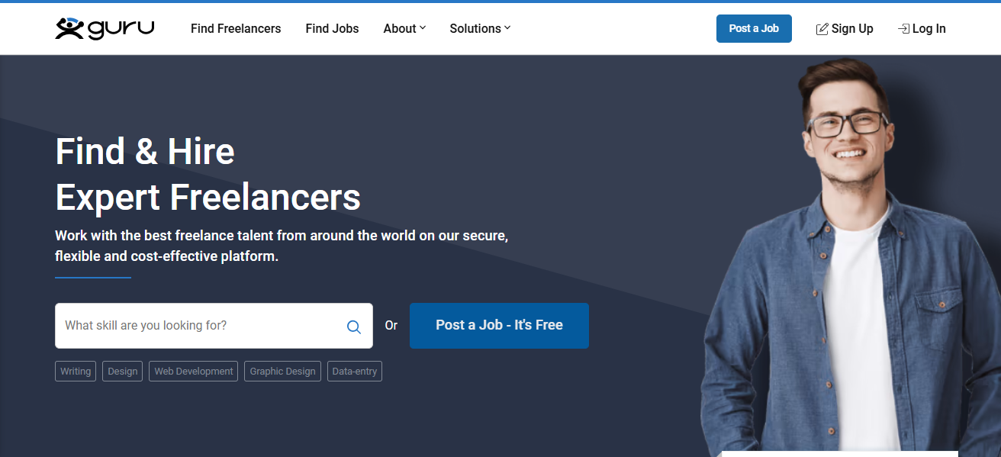
Task: Select the Writing skill tag
Action: pos(76,372)
